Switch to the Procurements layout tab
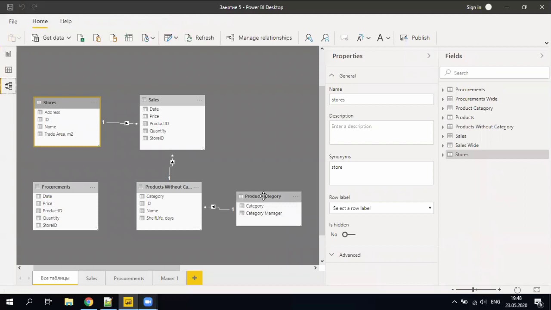 tap(129, 278)
